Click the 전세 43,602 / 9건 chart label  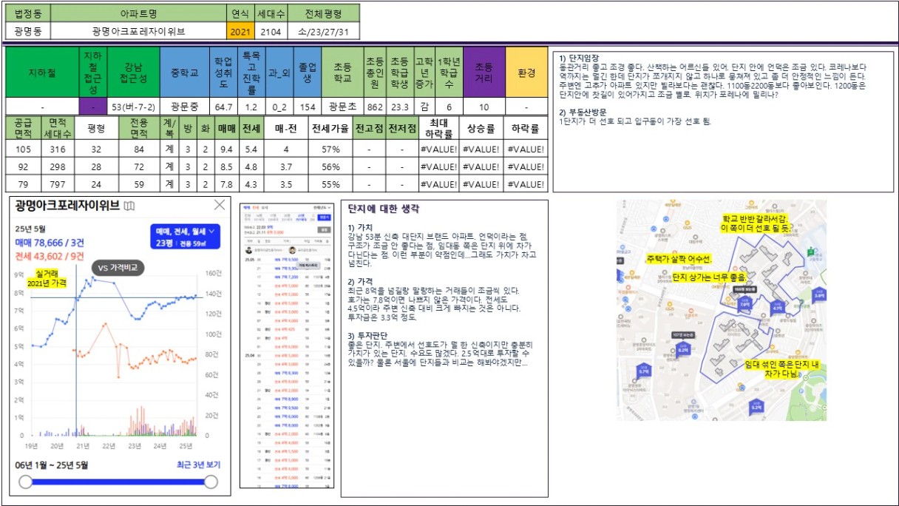tap(50, 255)
